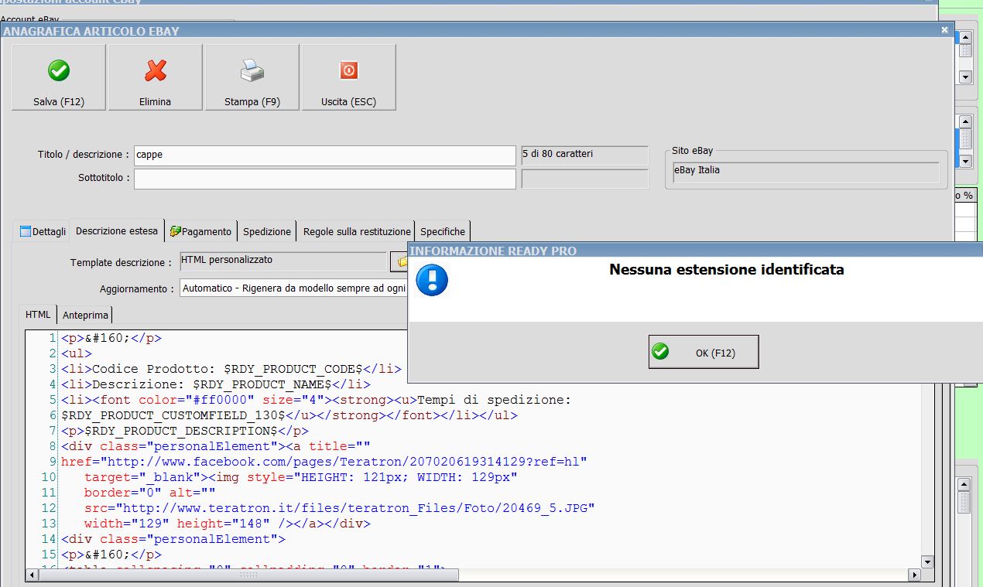Viewport: 983px width, 587px height.
Task: Click the editor's horizontal scrollbar left arrow
Action: (x=32, y=575)
